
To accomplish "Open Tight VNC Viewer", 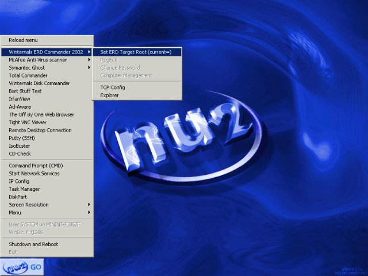I will [x=47, y=122].
